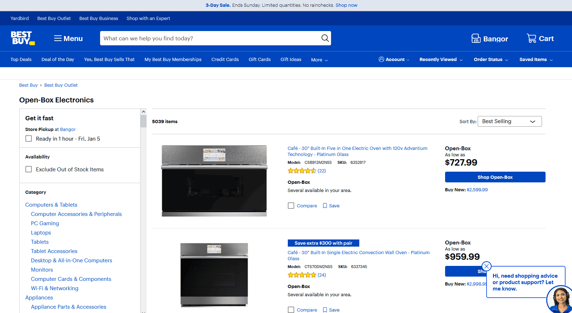Open the Laptops category link

tap(41, 233)
